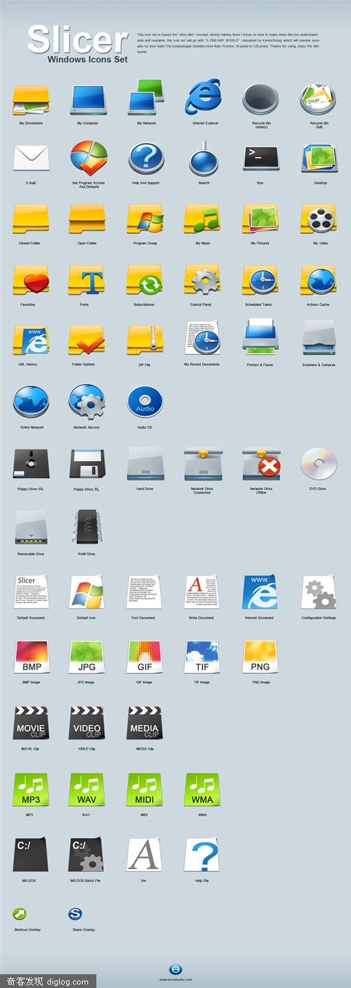Select the ZIP File folder icon
Screen dimensions: 351x988
coord(145,340)
